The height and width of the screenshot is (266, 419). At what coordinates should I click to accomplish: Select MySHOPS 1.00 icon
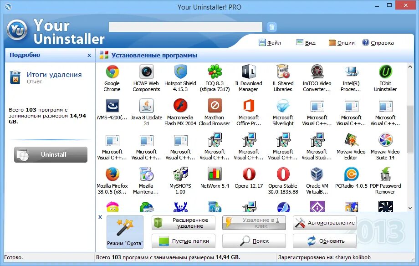click(180, 174)
